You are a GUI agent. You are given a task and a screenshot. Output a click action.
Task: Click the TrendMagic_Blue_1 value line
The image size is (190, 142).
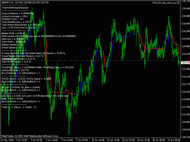(x=38, y=68)
